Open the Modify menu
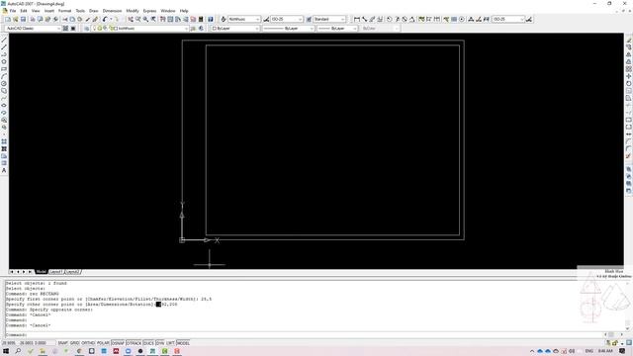The image size is (633, 356). [x=133, y=11]
